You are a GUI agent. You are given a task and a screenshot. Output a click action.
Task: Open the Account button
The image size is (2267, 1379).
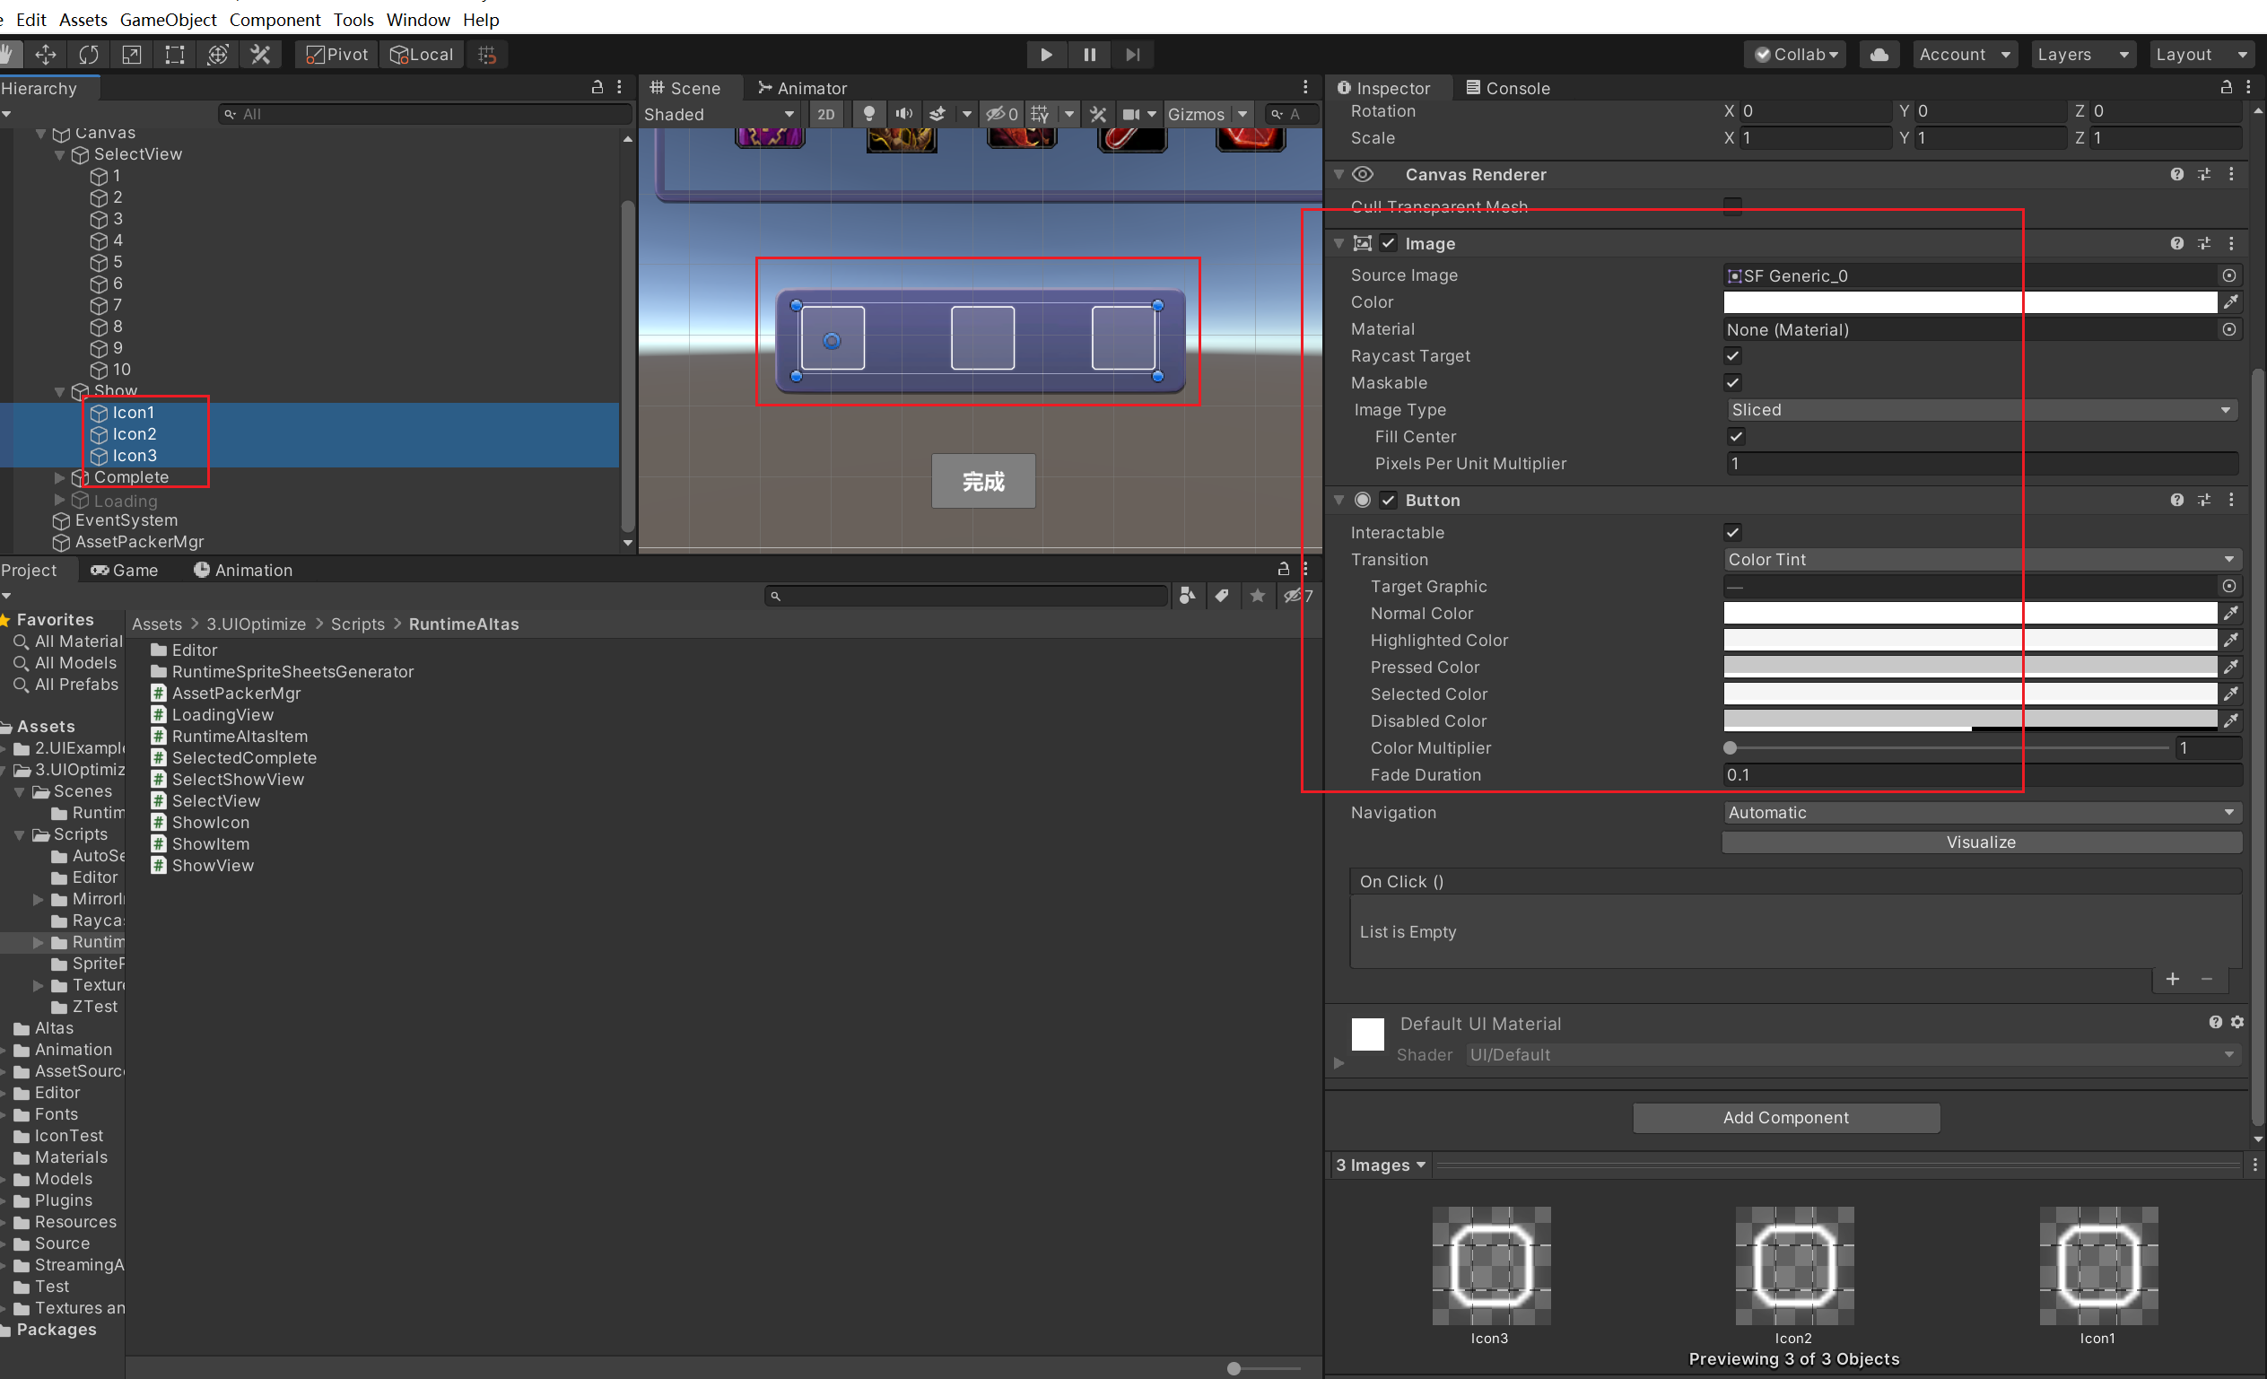tap(1965, 54)
